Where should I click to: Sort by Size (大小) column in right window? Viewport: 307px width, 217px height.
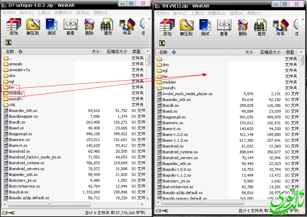249,52
